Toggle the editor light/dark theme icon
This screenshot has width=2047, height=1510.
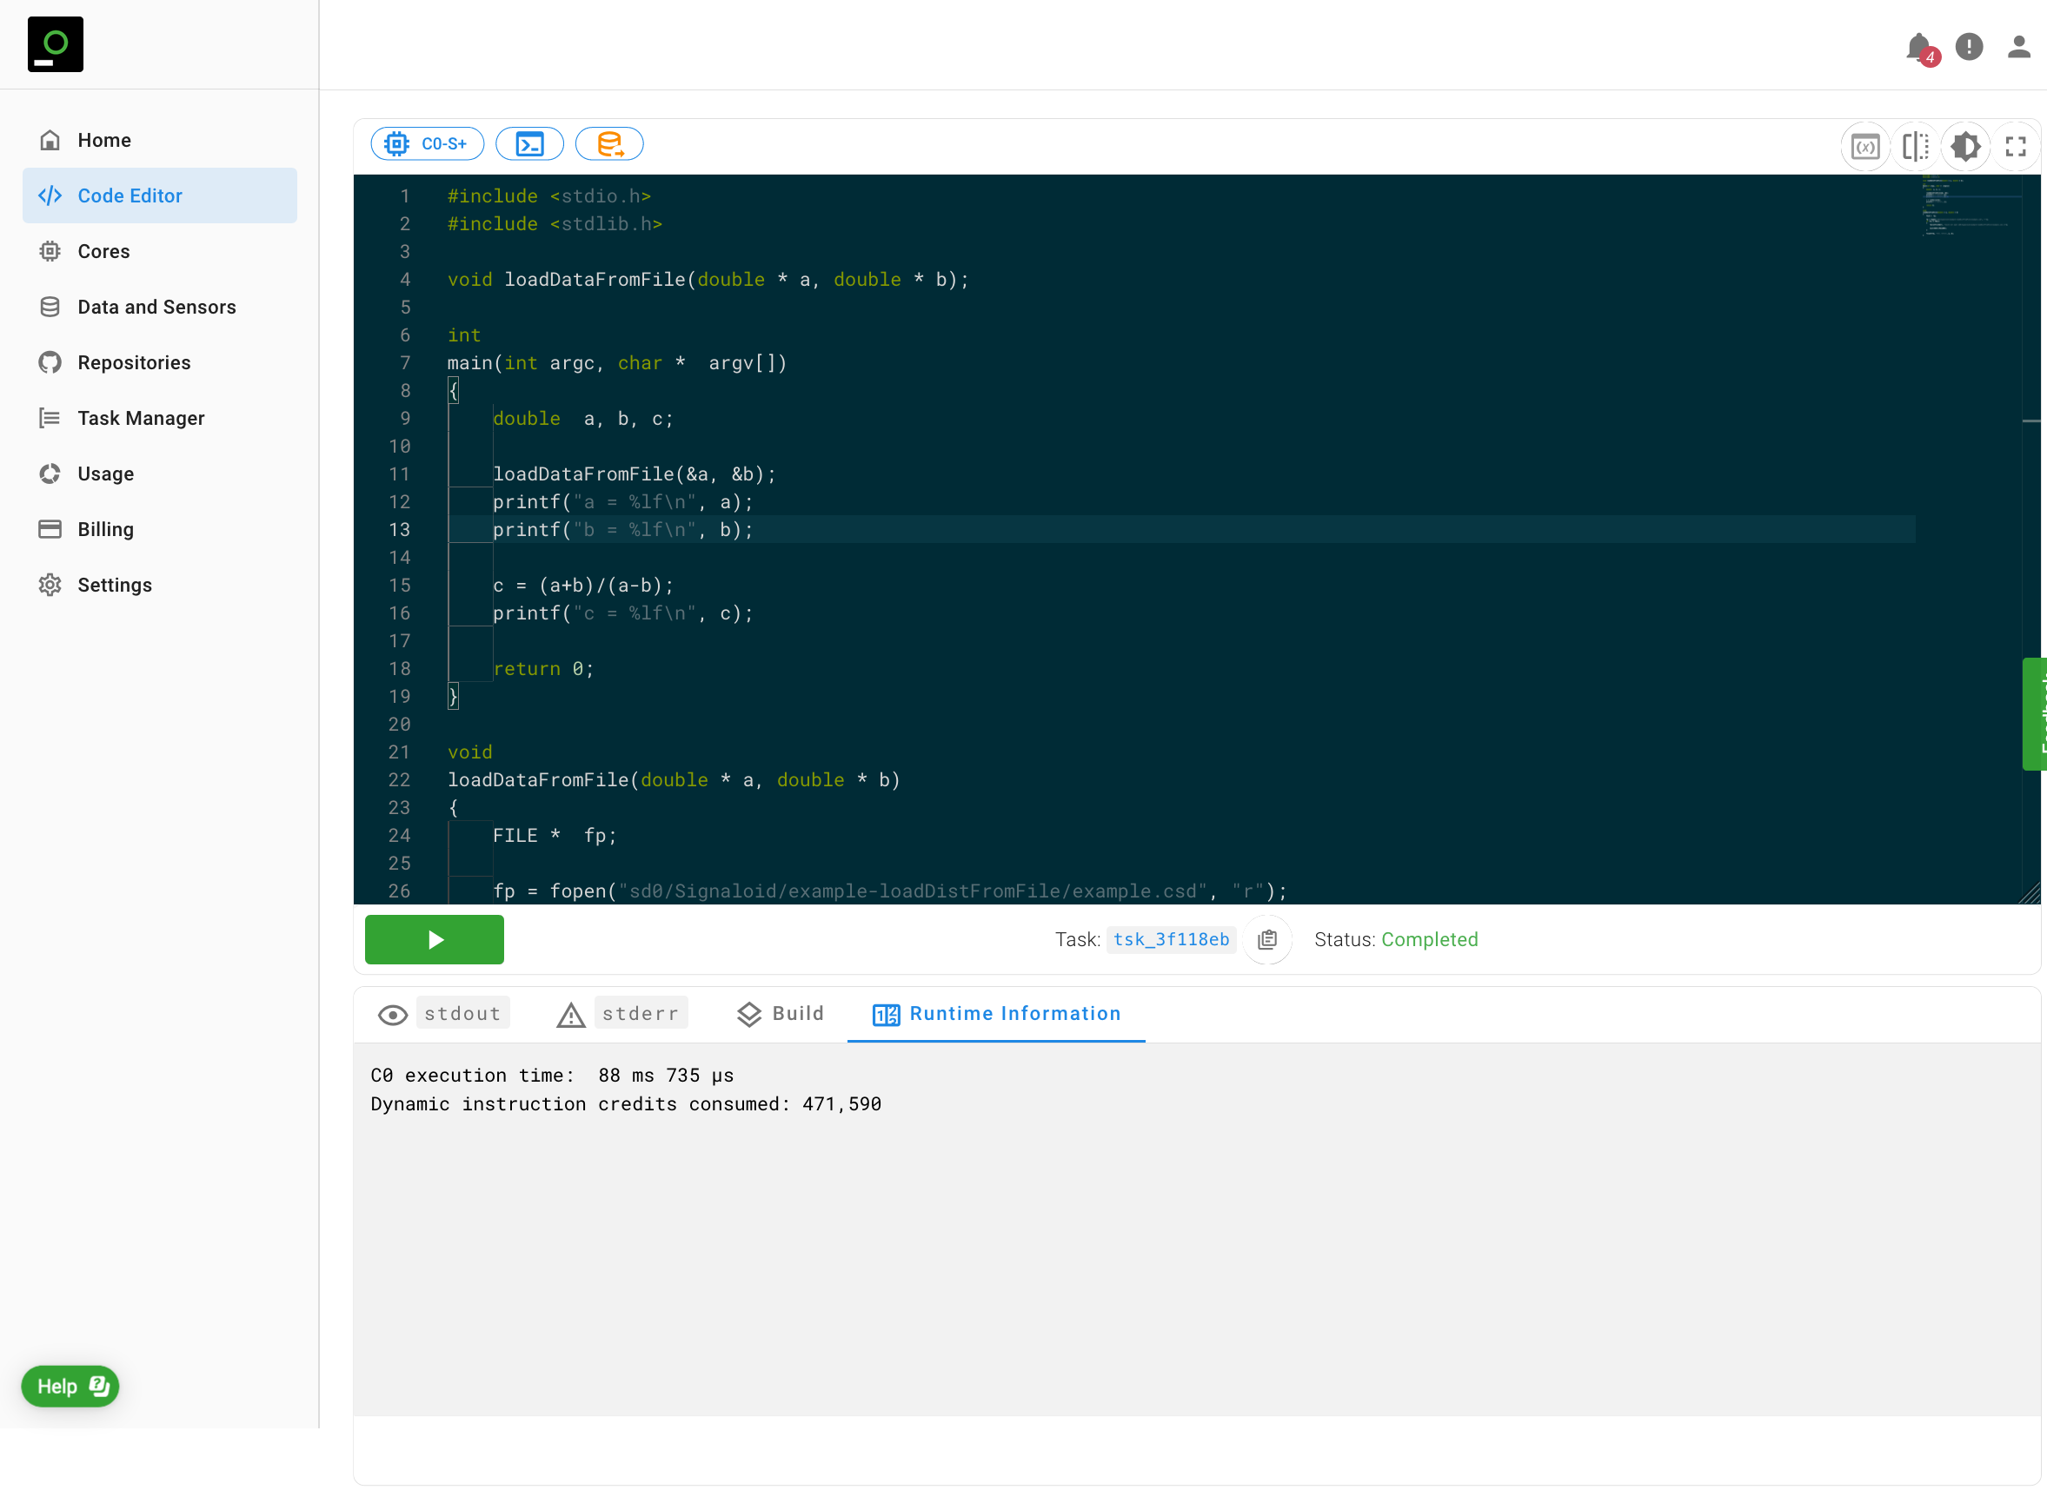(1964, 146)
